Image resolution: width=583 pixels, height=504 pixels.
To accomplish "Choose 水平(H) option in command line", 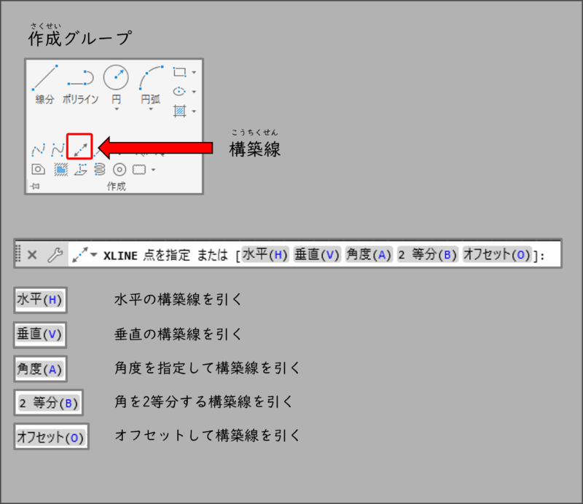I will click(265, 255).
